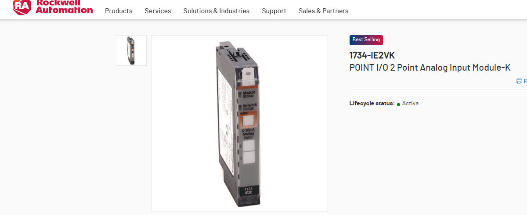Click the red RA logo icon

pos(22,7)
